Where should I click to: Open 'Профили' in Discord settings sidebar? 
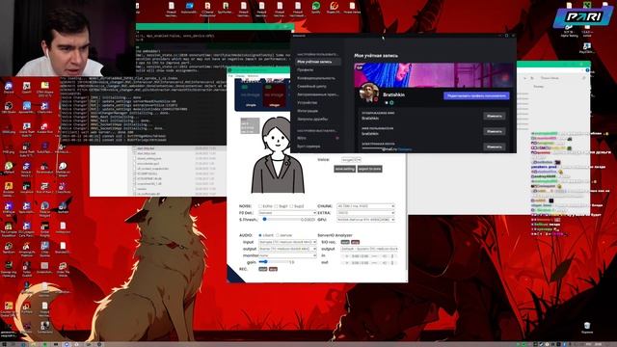point(306,69)
